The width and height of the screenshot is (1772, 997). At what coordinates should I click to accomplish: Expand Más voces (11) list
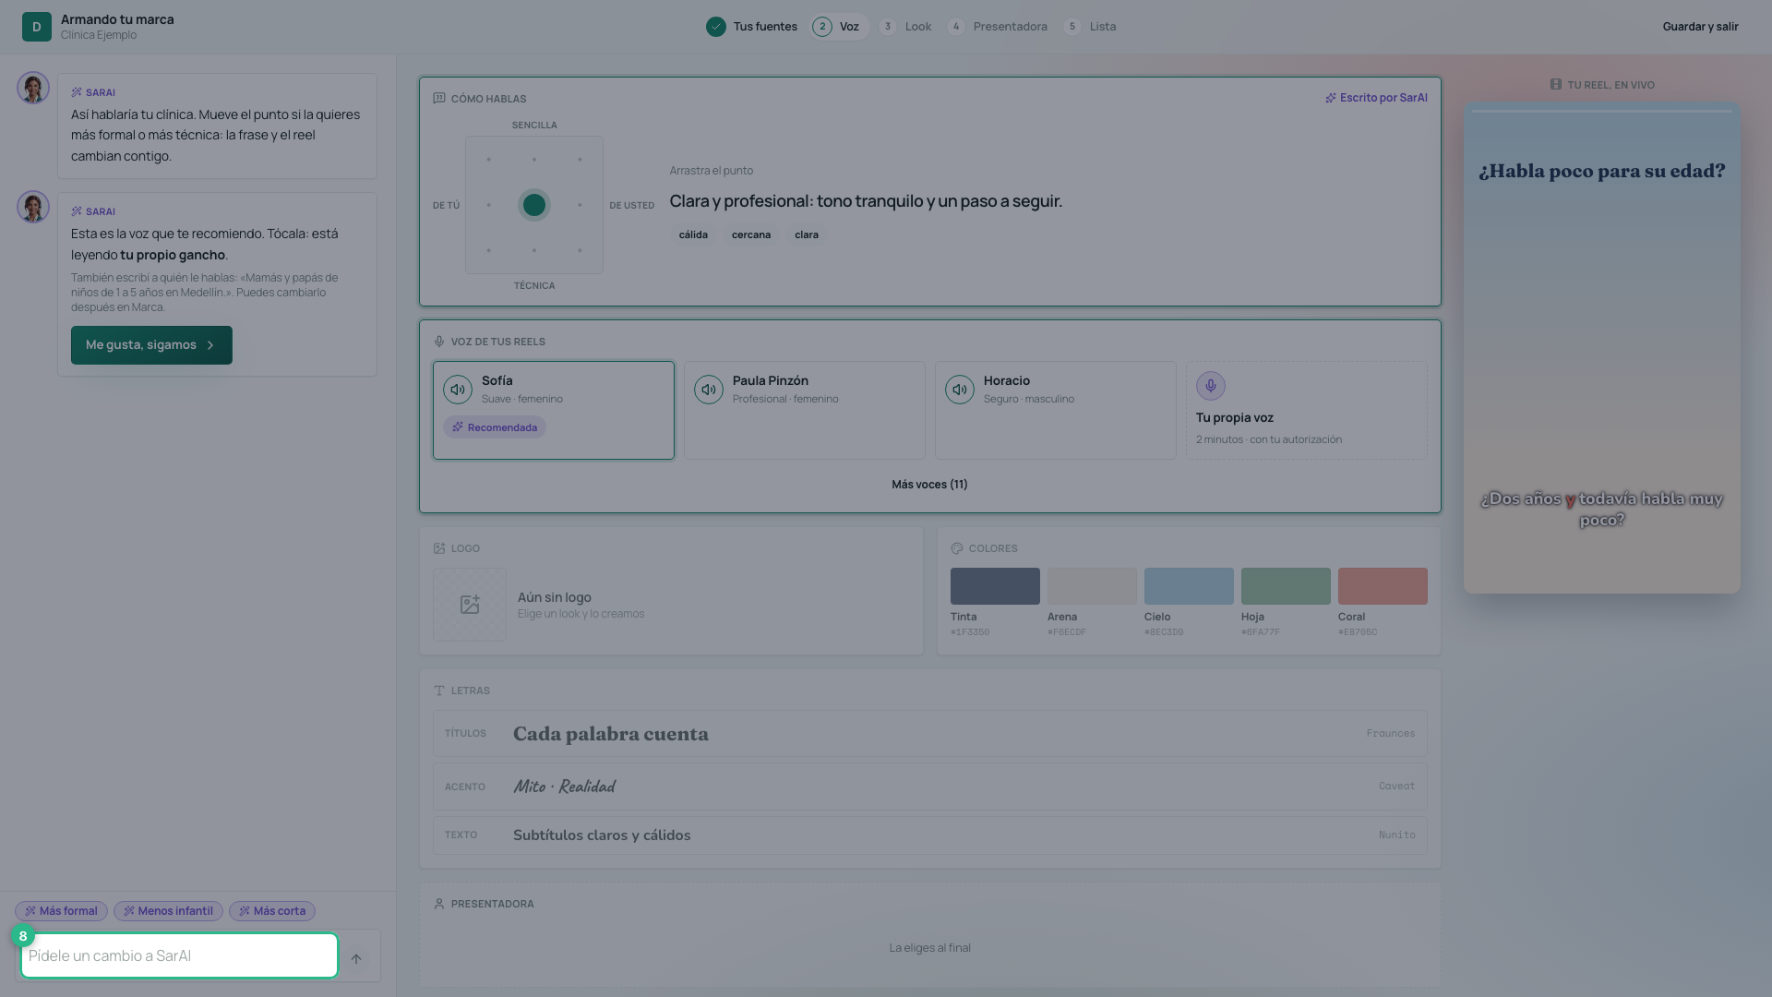(929, 485)
